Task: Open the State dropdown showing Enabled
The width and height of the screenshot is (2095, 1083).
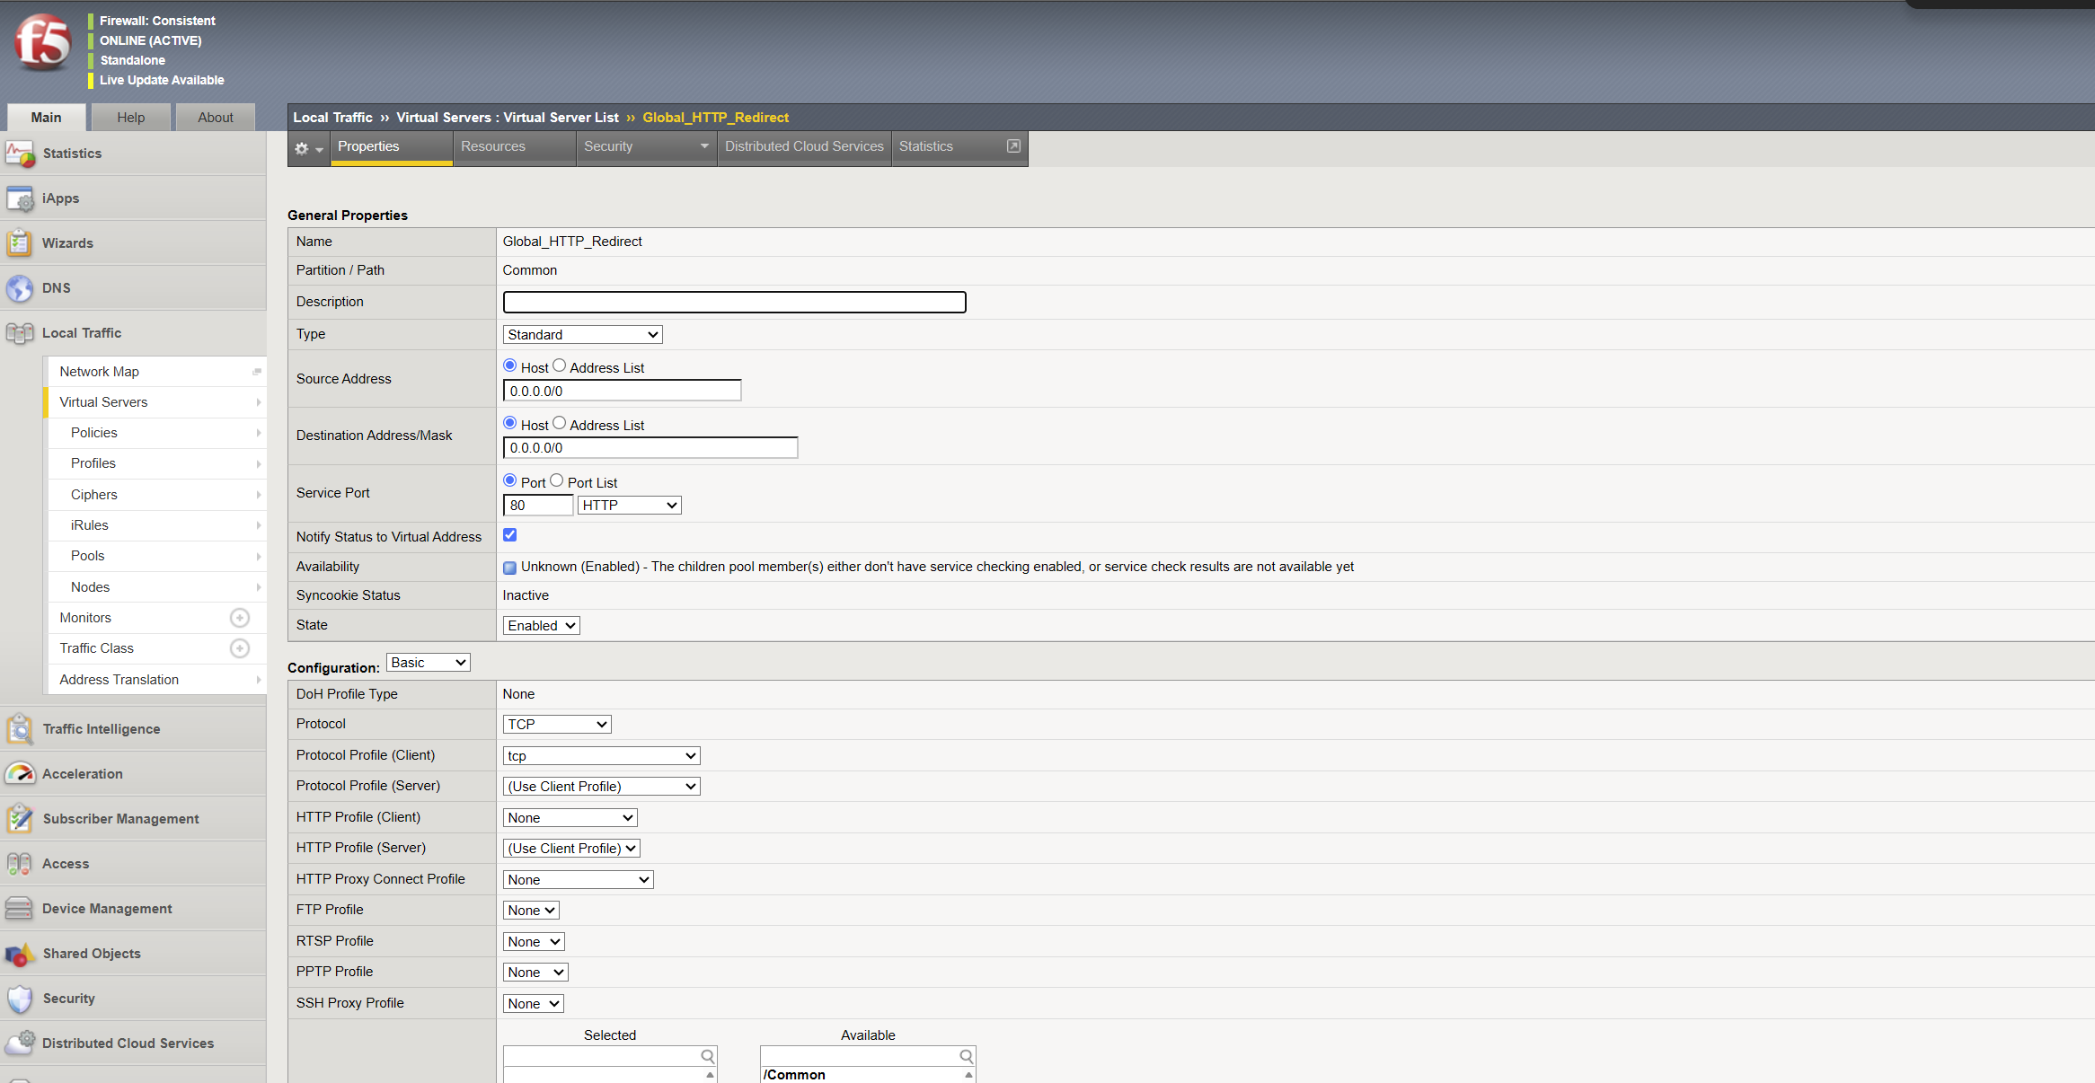Action: pyautogui.click(x=541, y=626)
